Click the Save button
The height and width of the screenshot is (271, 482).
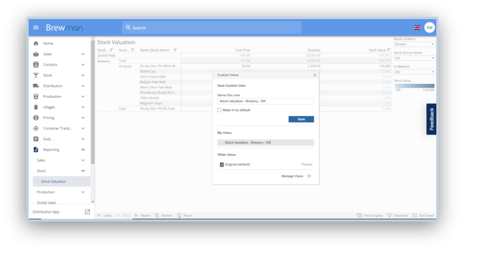coord(301,119)
